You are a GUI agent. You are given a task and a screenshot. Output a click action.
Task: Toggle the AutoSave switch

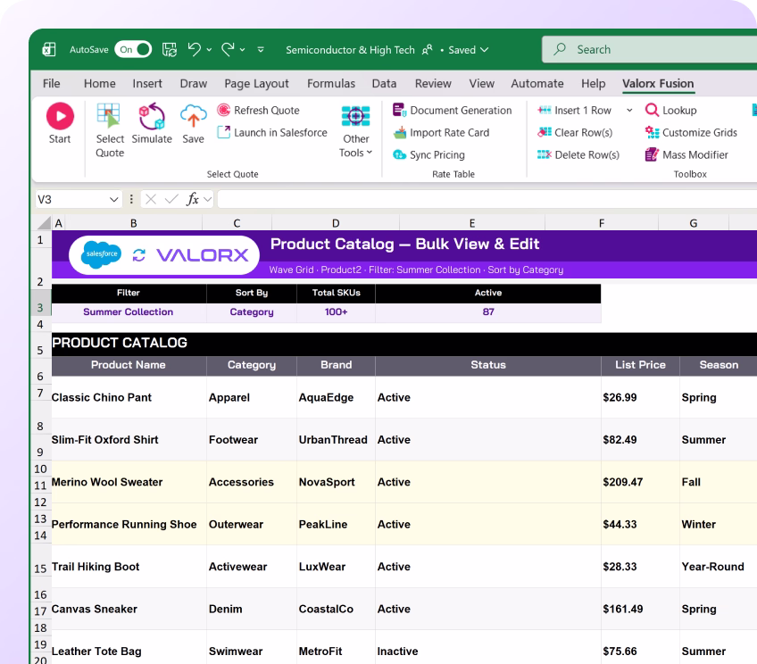[133, 49]
